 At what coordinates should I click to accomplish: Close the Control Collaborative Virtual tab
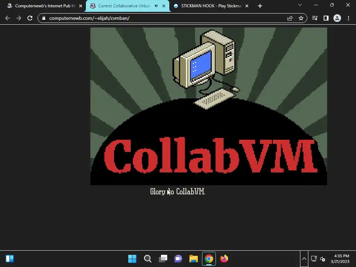(x=164, y=6)
